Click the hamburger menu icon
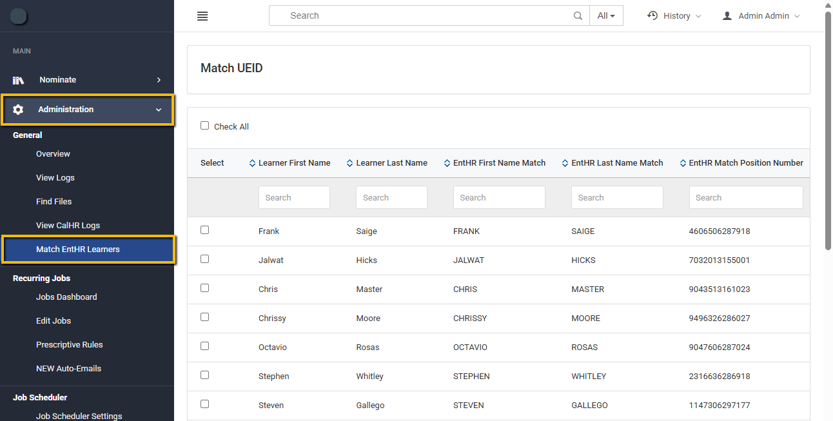 coord(202,15)
